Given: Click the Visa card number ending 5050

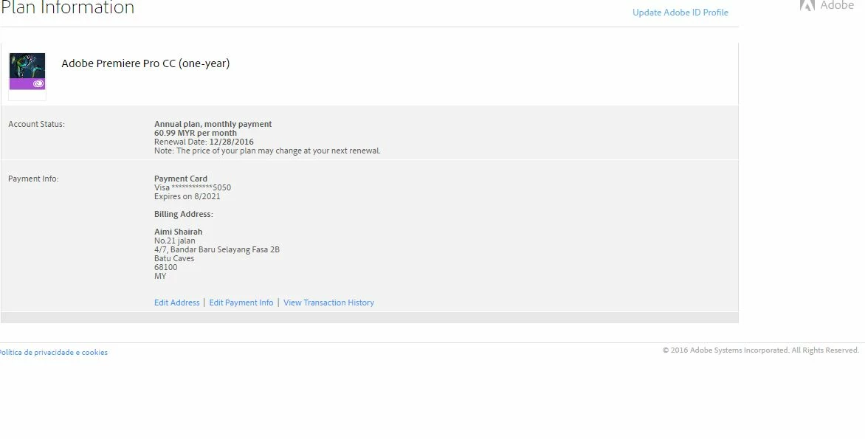Looking at the screenshot, I should click(193, 187).
